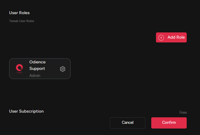Click the Add Role button
The image size is (200, 135).
coord(171,37)
